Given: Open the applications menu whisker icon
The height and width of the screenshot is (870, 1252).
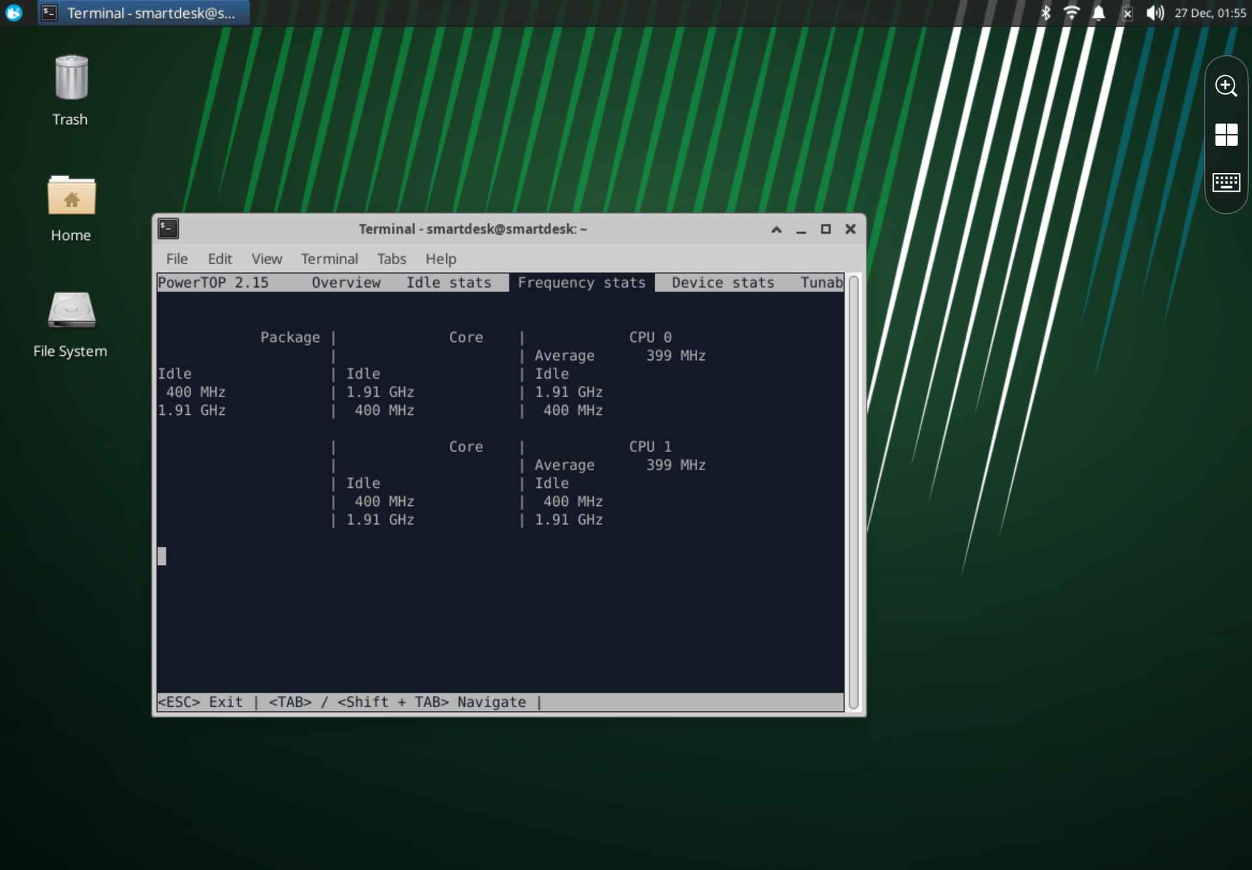Looking at the screenshot, I should [14, 13].
